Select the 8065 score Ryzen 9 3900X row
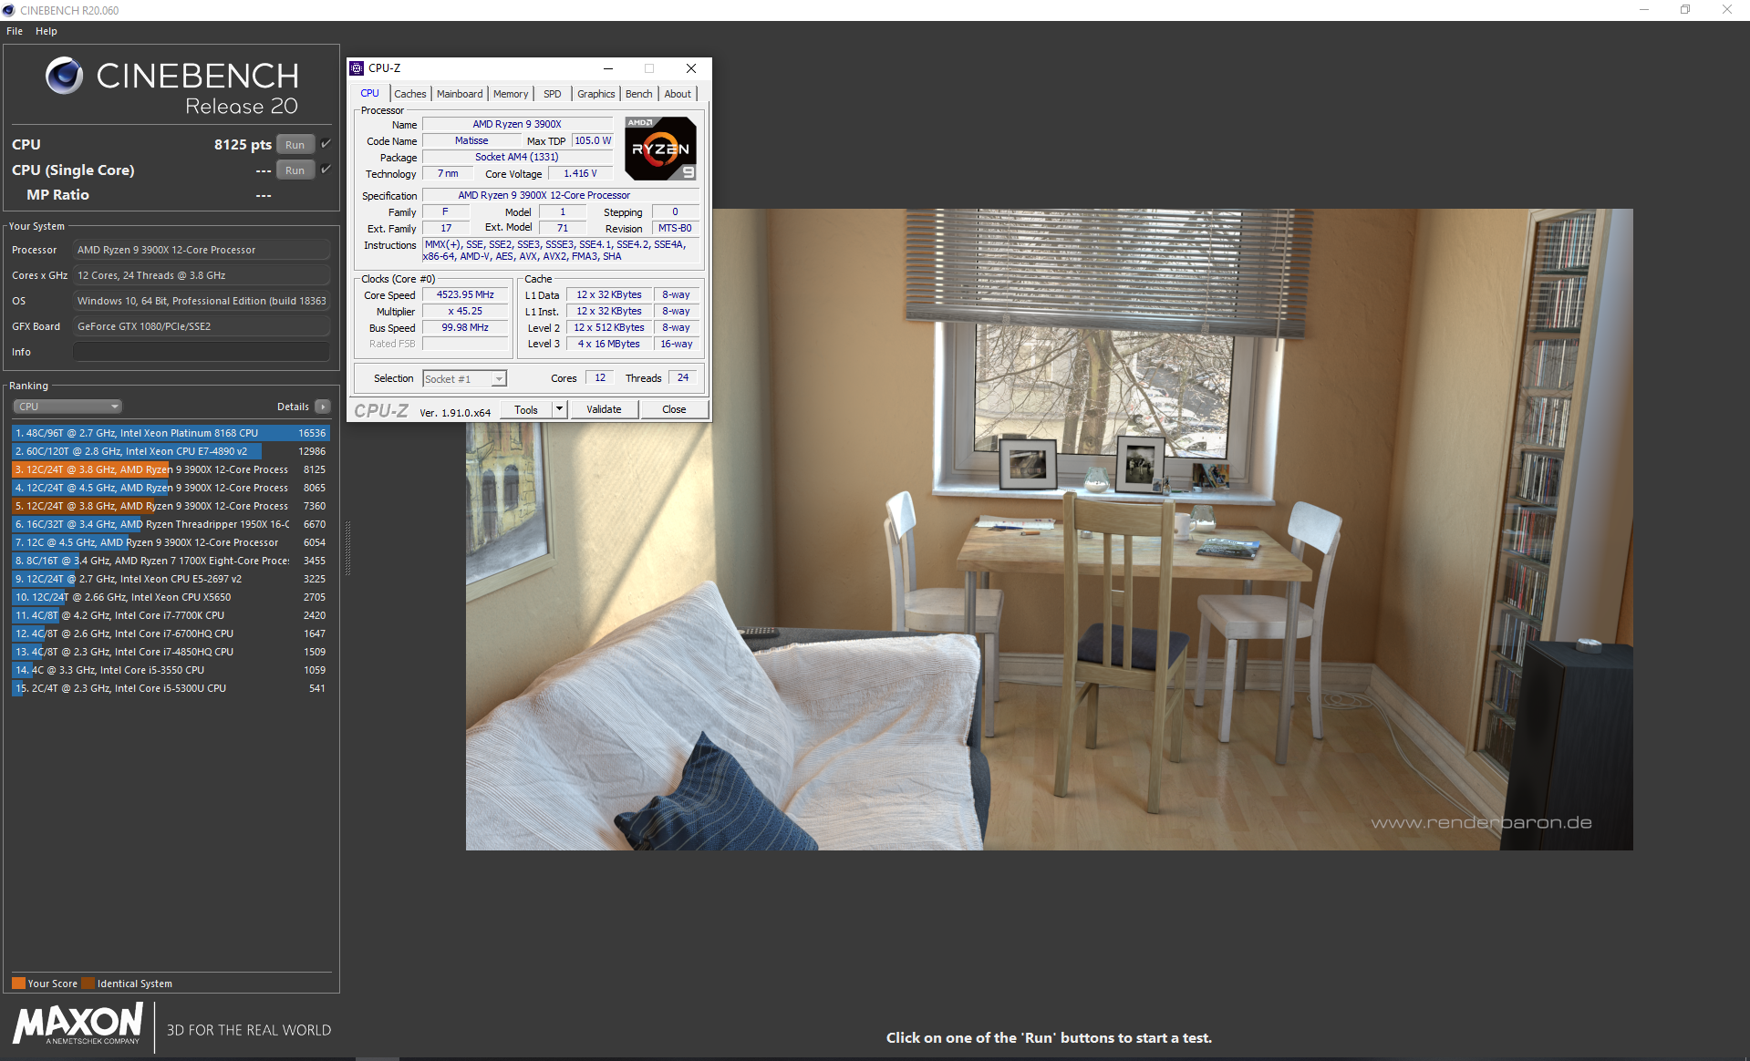Viewport: 1750px width, 1061px height. (171, 488)
